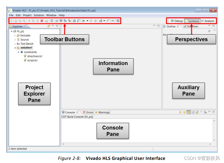Click the checkmark cosimulation toolbar icon
Viewport: 224px width, 163px height.
91,21
